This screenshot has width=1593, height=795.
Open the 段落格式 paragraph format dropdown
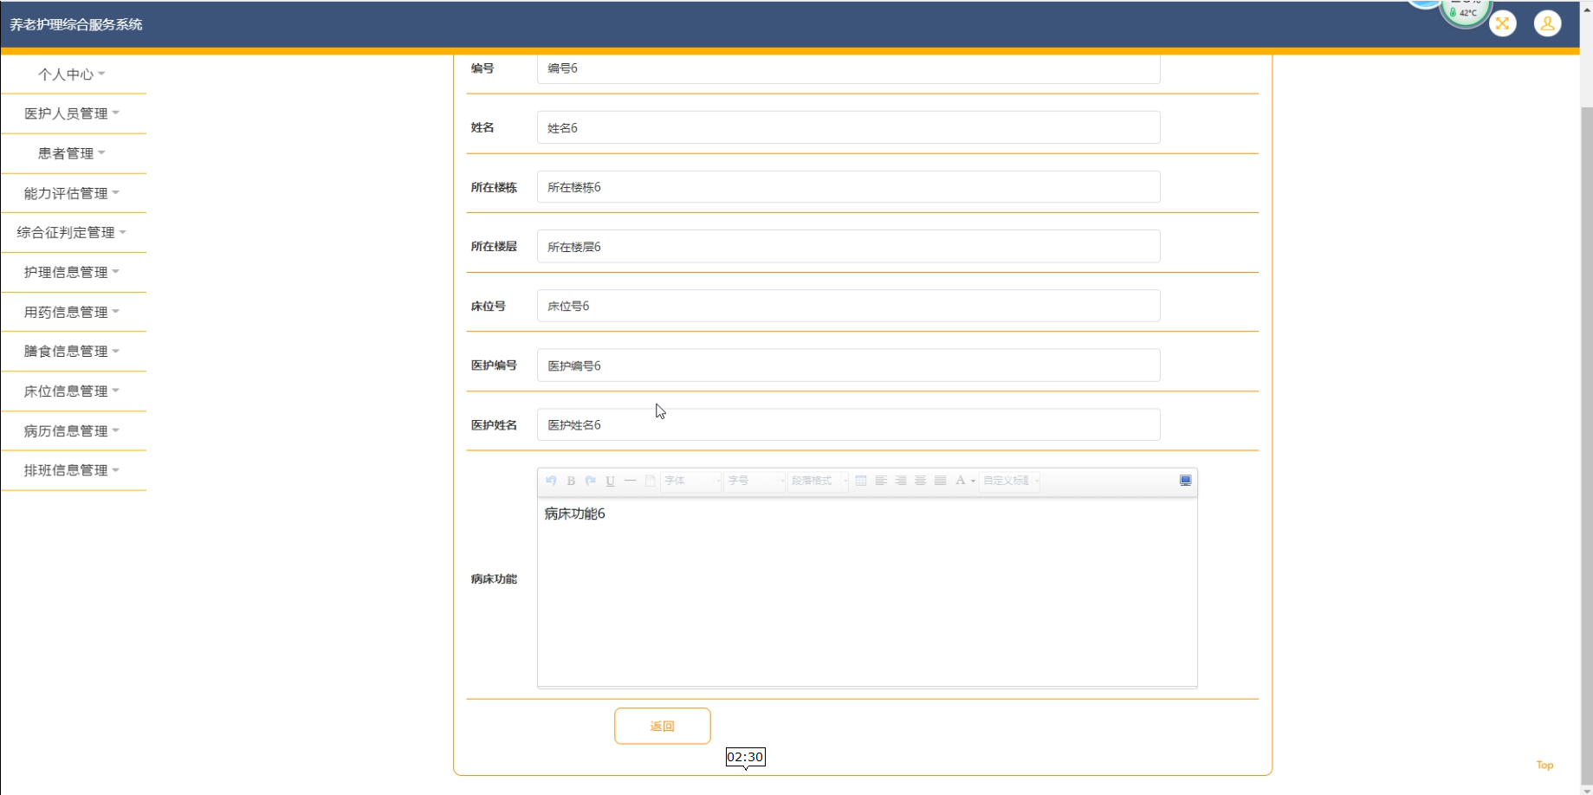click(x=818, y=481)
